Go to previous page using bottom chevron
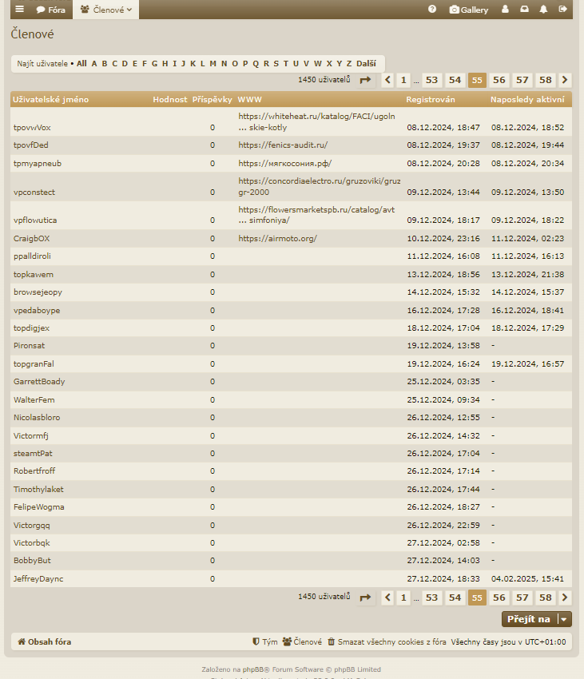The width and height of the screenshot is (584, 679). (387, 598)
